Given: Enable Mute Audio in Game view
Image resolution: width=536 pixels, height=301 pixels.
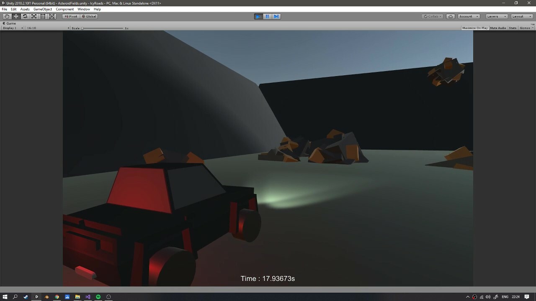Looking at the screenshot, I should [498, 28].
